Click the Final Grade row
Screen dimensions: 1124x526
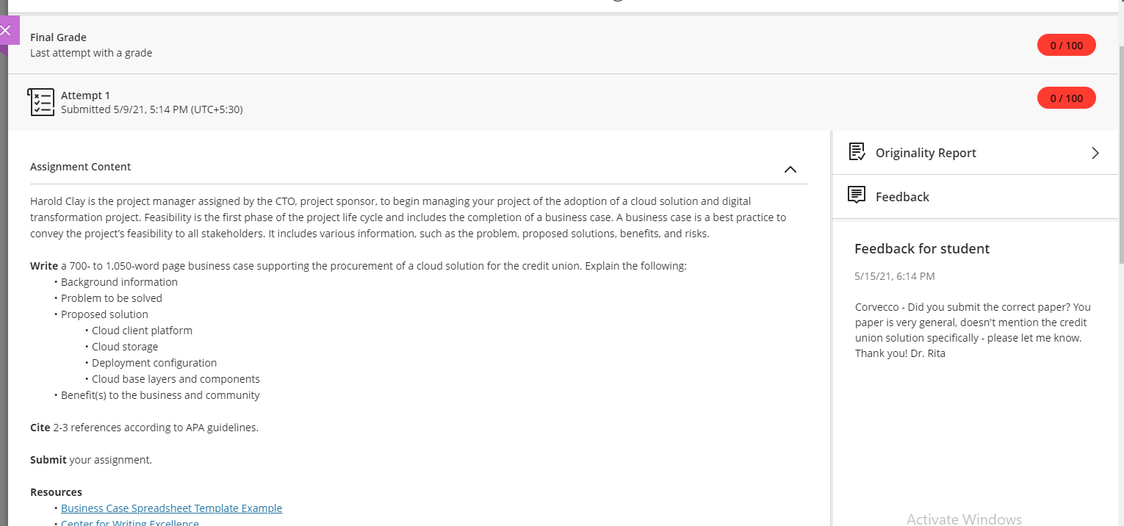point(562,45)
